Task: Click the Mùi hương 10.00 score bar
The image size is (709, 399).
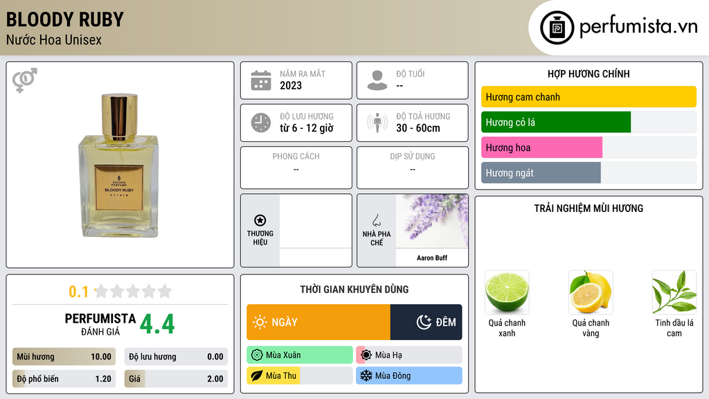Action: click(64, 357)
